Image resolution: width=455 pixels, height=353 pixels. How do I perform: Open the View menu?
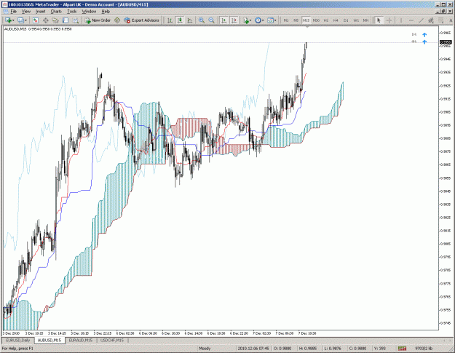25,12
